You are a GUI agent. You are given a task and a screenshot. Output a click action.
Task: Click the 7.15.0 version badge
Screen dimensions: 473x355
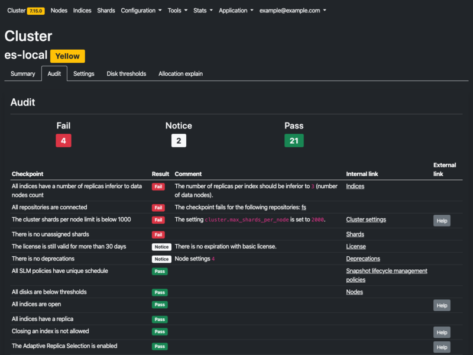click(x=36, y=11)
